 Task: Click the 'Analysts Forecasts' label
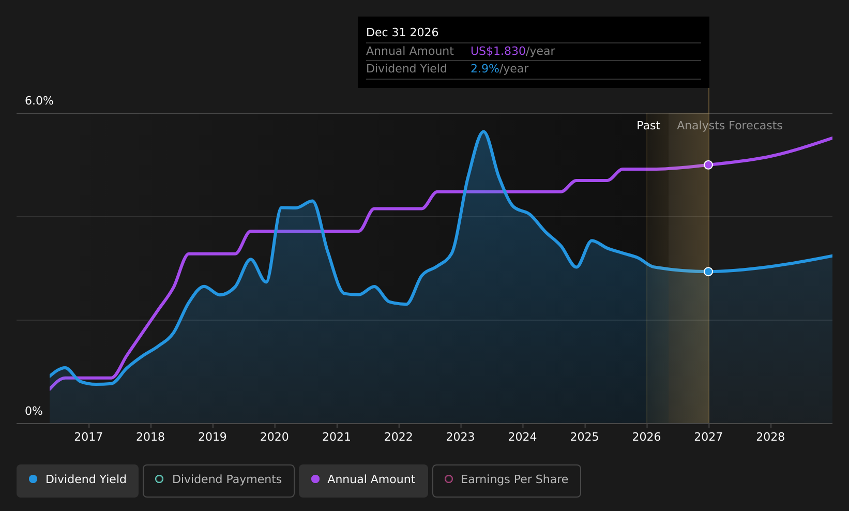[x=730, y=126]
